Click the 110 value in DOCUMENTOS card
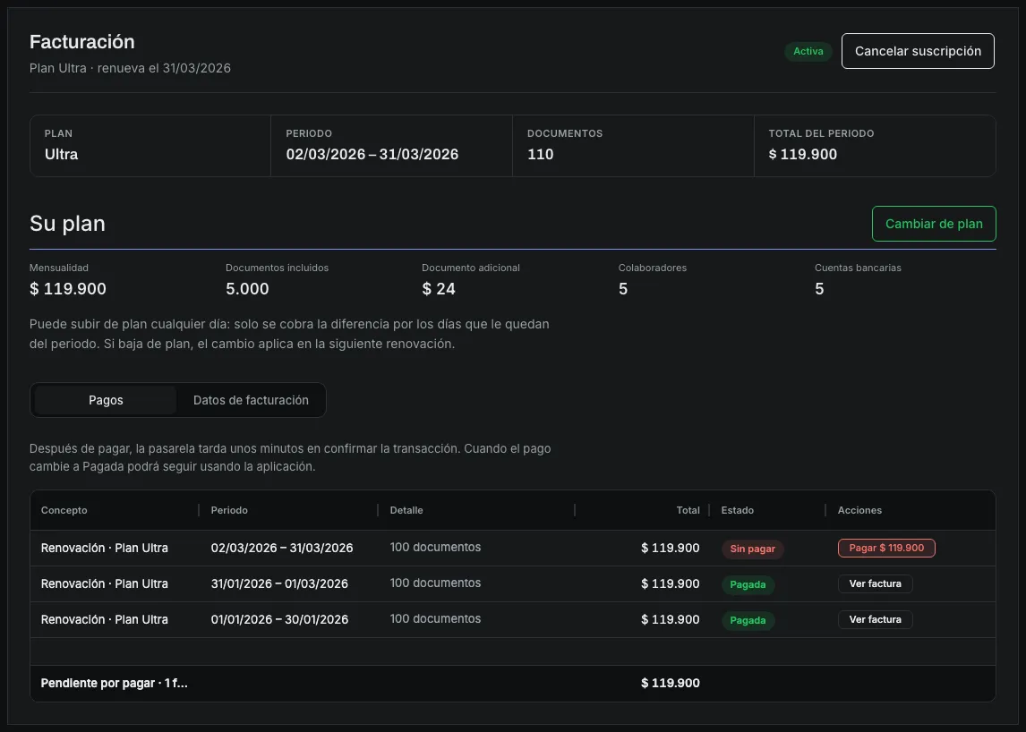This screenshot has width=1026, height=732. 541,155
